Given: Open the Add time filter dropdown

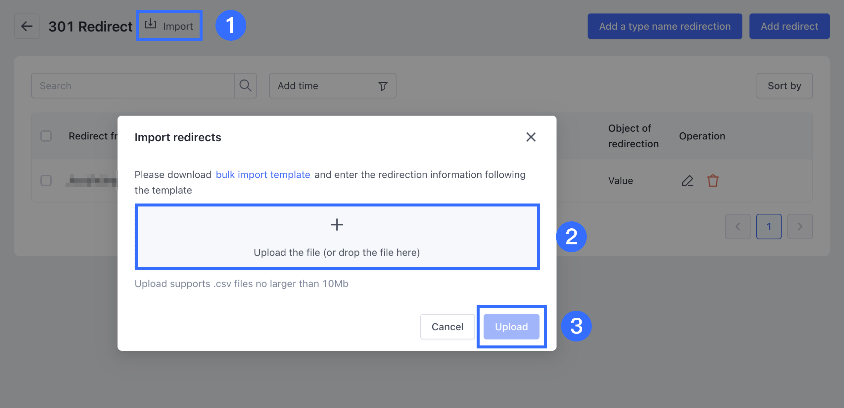Looking at the screenshot, I should tap(333, 86).
